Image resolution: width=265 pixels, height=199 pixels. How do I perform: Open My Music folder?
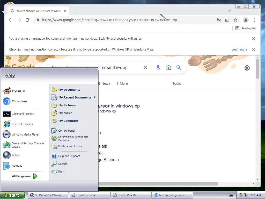(x=62, y=113)
